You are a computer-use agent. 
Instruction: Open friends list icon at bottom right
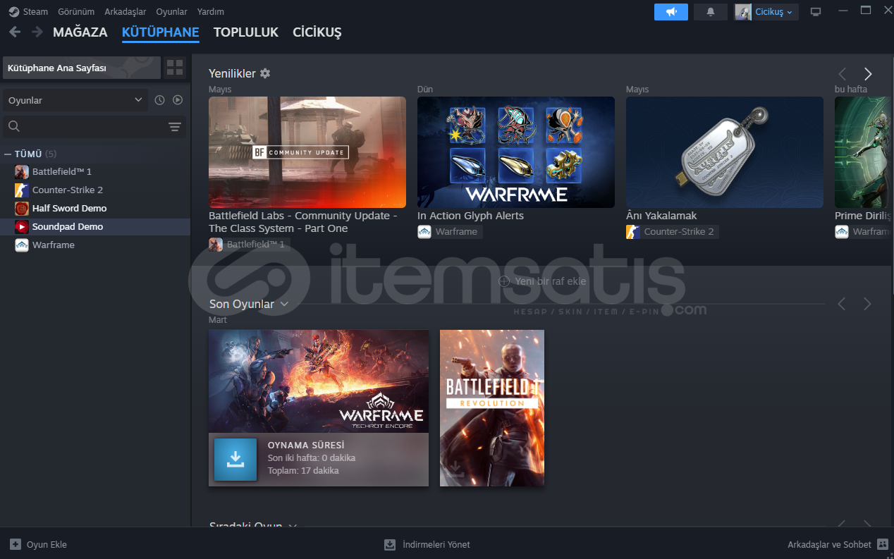pyautogui.click(x=883, y=544)
